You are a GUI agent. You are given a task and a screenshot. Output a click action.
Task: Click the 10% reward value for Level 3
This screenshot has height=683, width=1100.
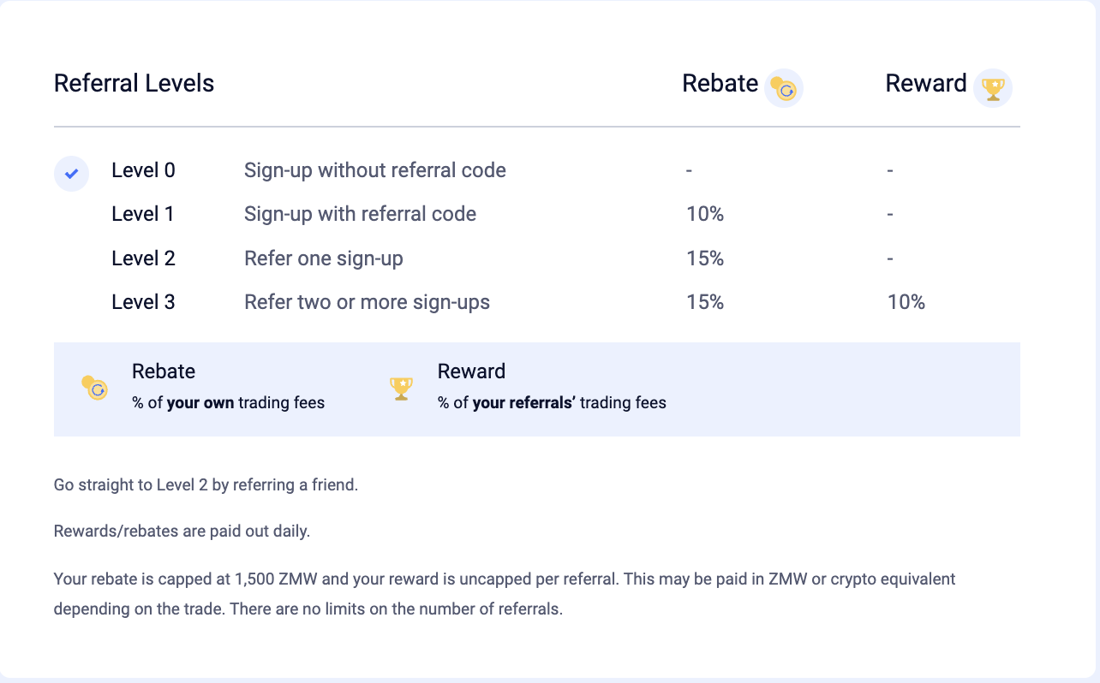point(906,302)
